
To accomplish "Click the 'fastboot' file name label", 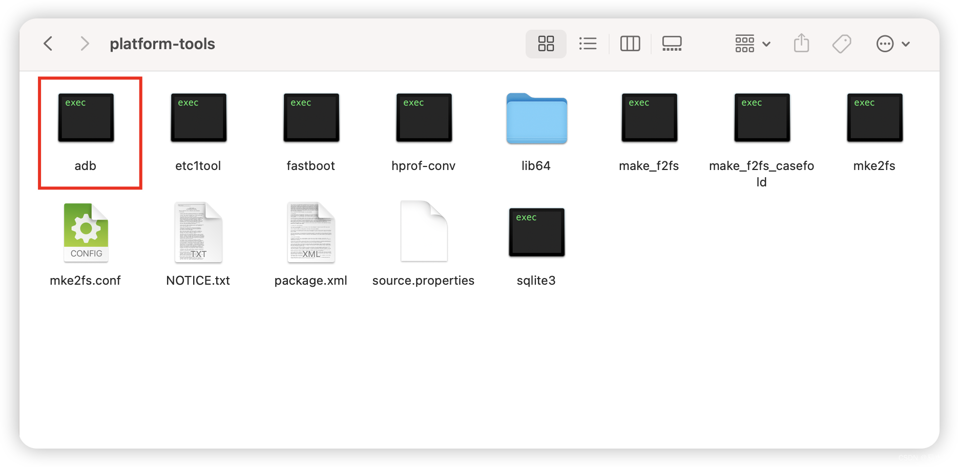I will [311, 166].
